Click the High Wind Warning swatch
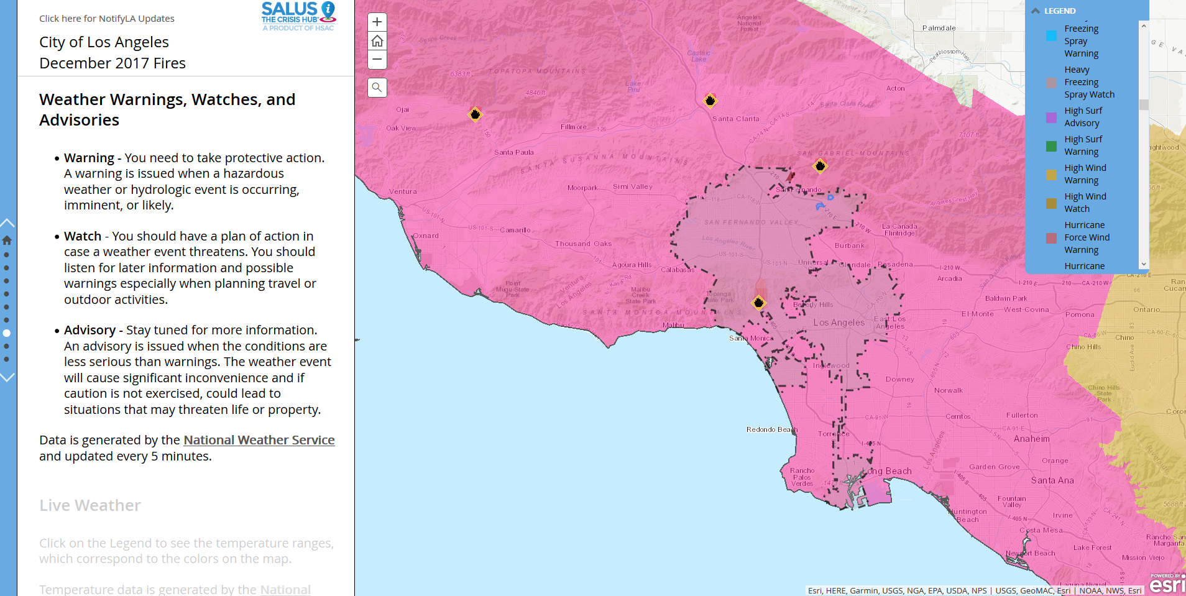Viewport: 1186px width, 596px height. tap(1051, 175)
